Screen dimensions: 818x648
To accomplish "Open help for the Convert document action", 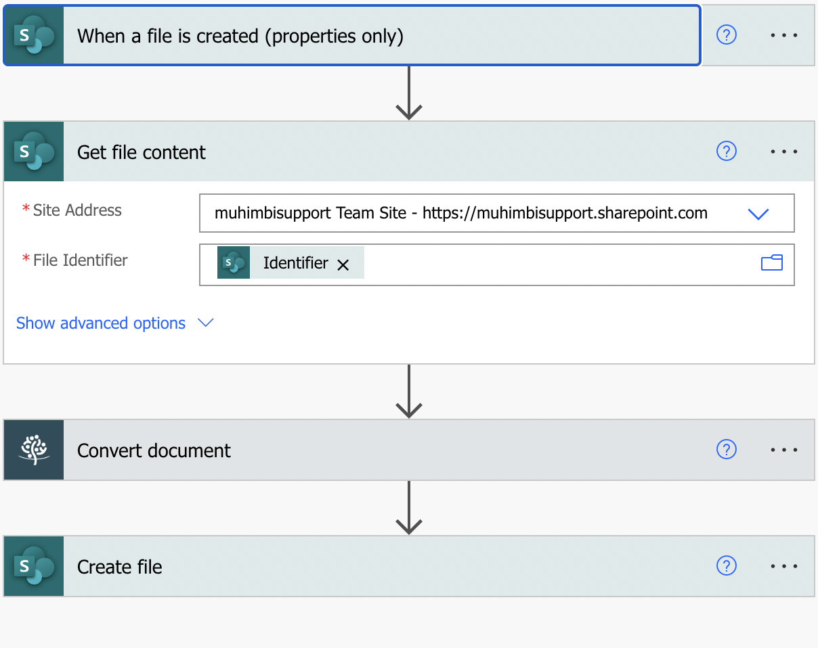I will (x=726, y=450).
